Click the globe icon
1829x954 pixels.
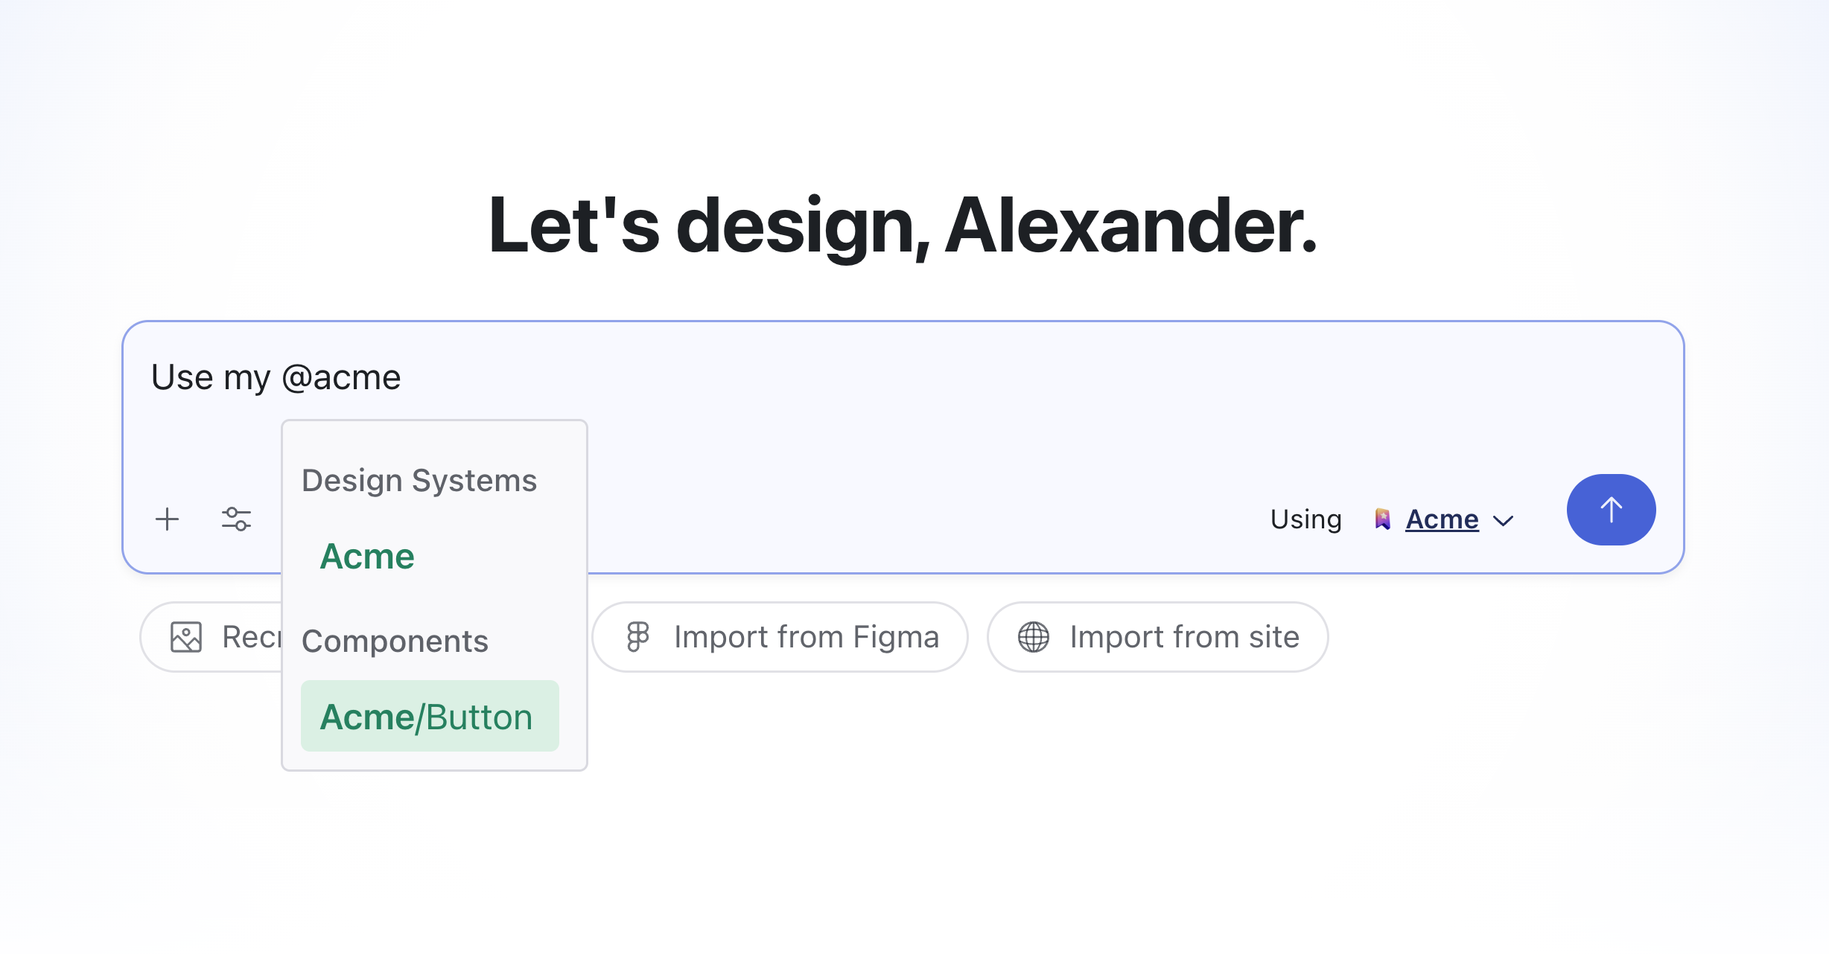tap(1034, 637)
